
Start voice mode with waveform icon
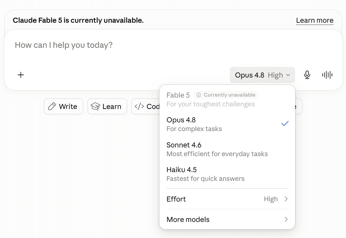pyautogui.click(x=327, y=75)
